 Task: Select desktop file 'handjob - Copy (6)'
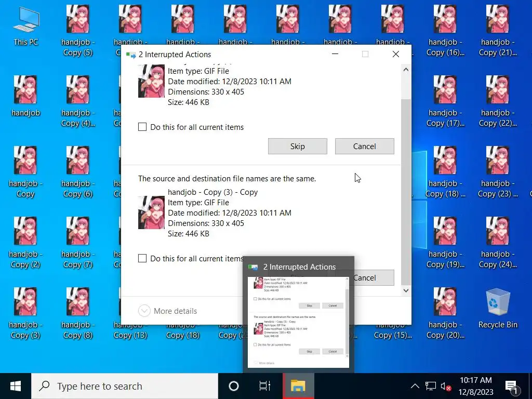pos(78,171)
